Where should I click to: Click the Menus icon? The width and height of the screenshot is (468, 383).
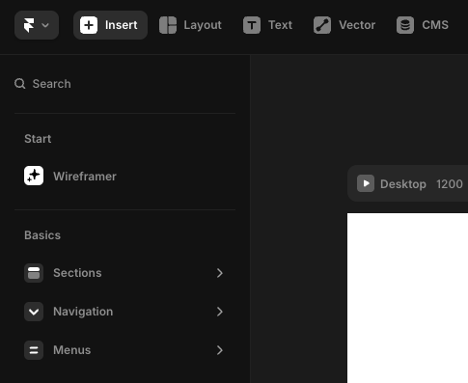[x=34, y=350]
